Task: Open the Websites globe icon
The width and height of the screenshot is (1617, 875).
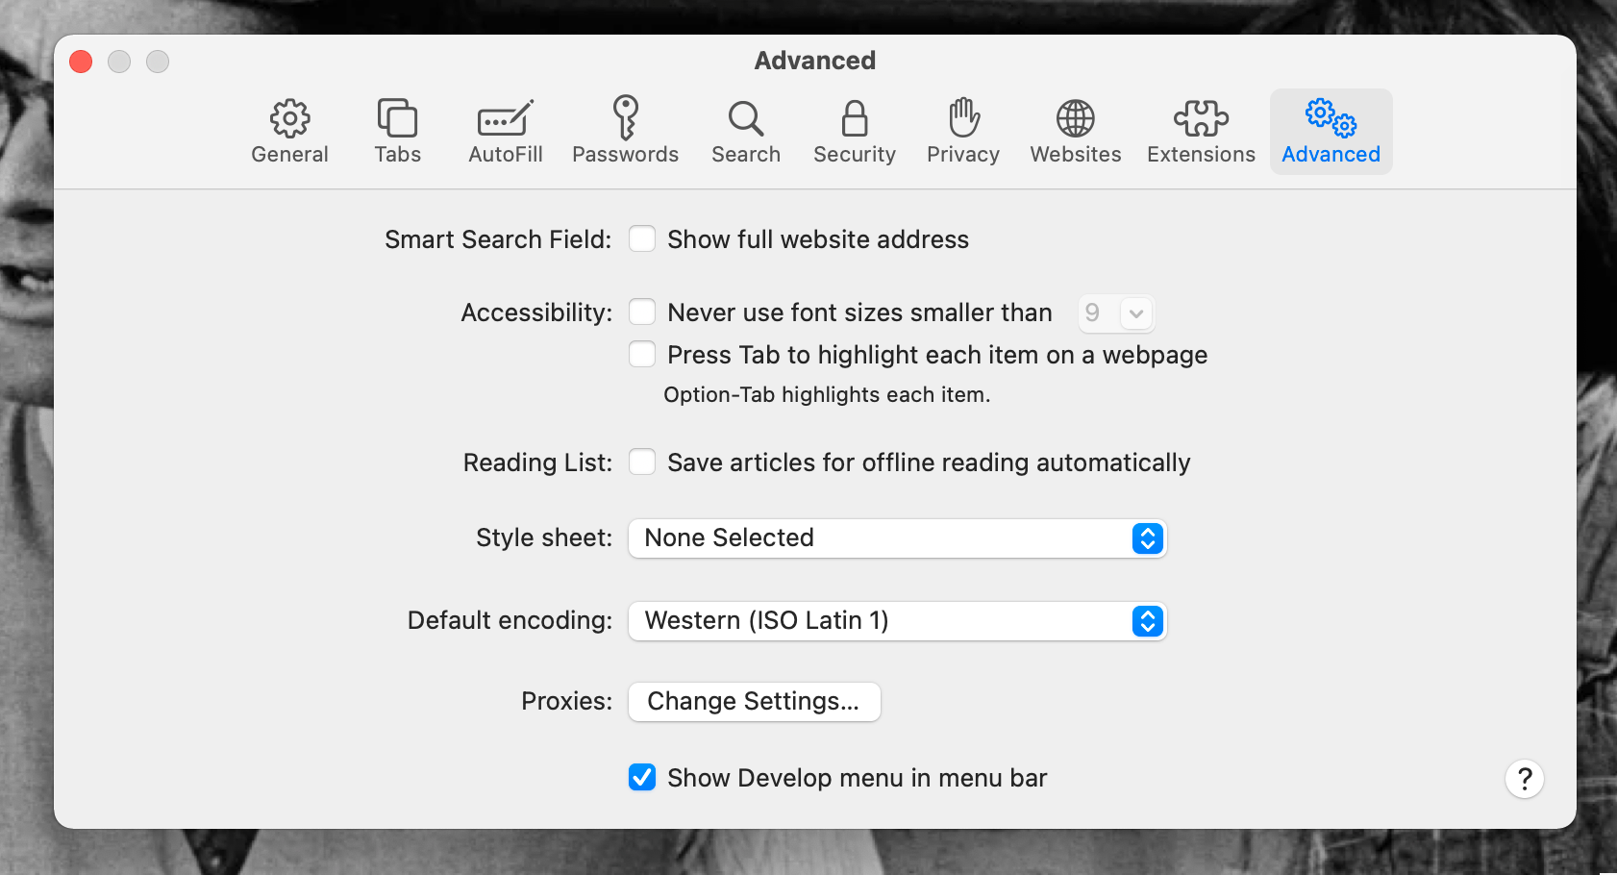Action: (x=1075, y=119)
